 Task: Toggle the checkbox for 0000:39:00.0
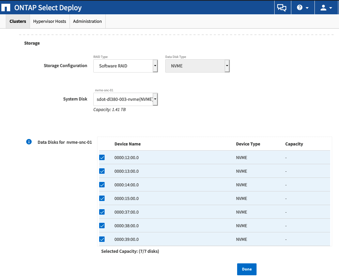[x=102, y=239]
